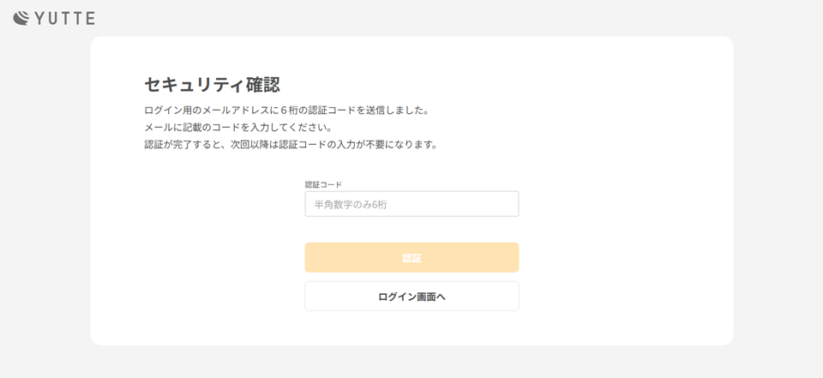Click the セキュリティ確認 heading
The height and width of the screenshot is (378, 823).
tap(212, 84)
